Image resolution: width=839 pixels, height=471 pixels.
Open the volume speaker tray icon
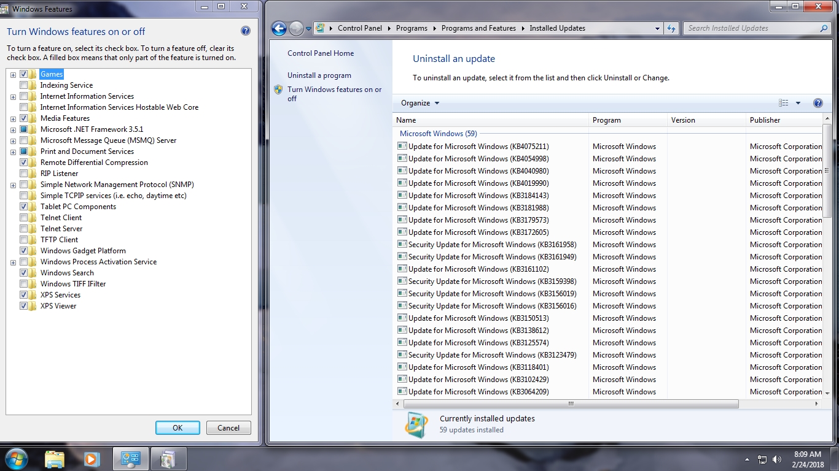click(x=777, y=459)
